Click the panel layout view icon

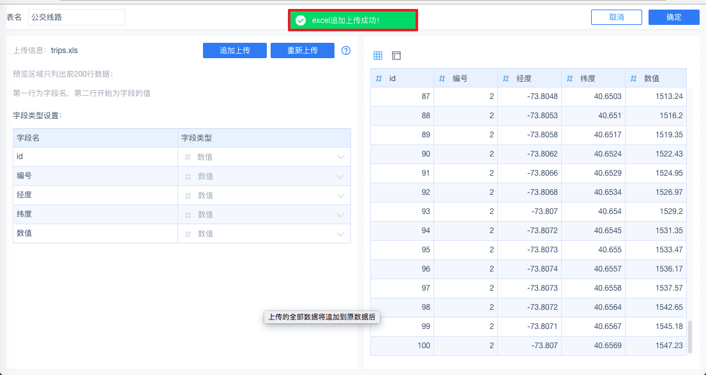396,56
